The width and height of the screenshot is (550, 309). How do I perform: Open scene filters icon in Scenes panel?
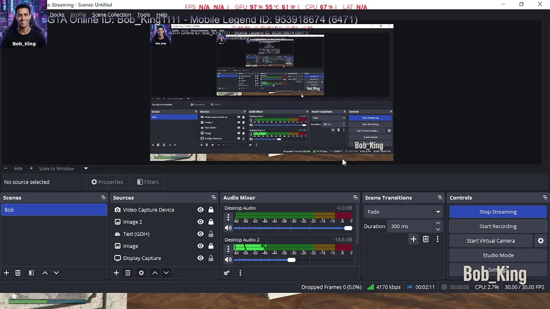tap(31, 273)
